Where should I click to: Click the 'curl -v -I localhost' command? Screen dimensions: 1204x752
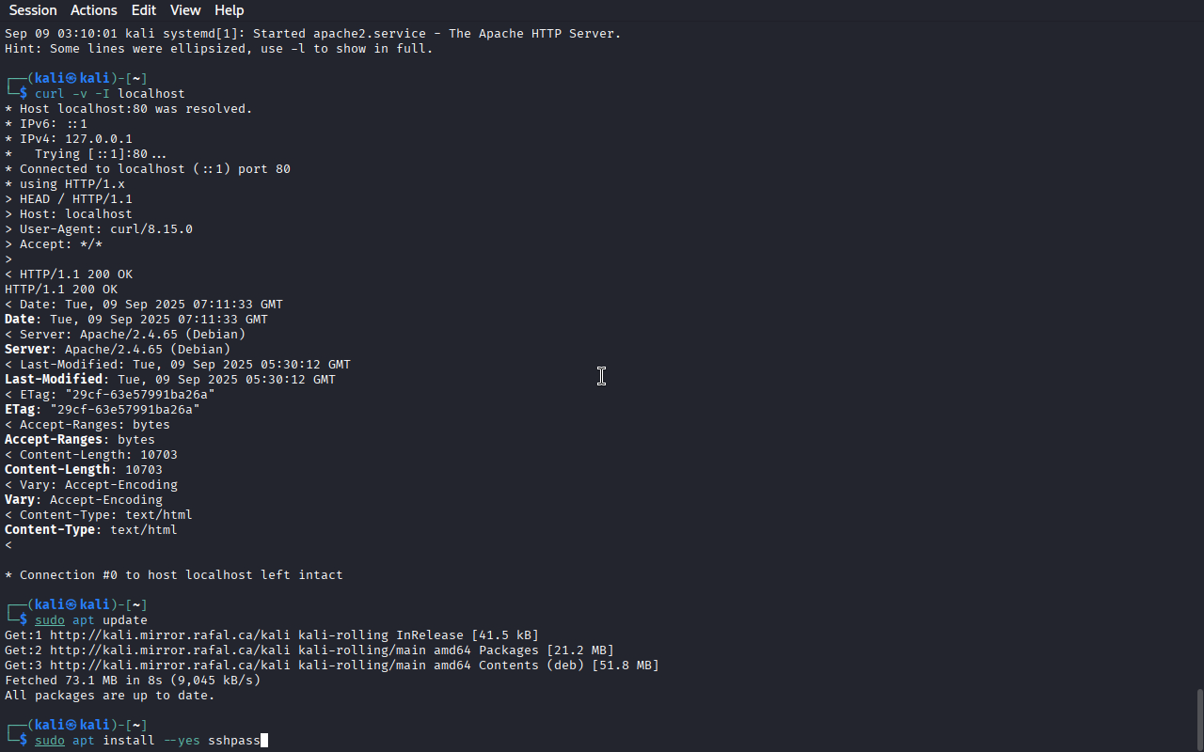pyautogui.click(x=110, y=94)
